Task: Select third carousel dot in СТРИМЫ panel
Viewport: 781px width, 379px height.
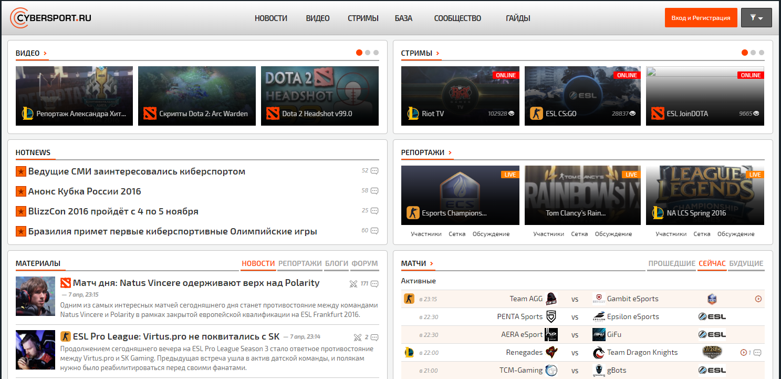Action: tap(762, 53)
